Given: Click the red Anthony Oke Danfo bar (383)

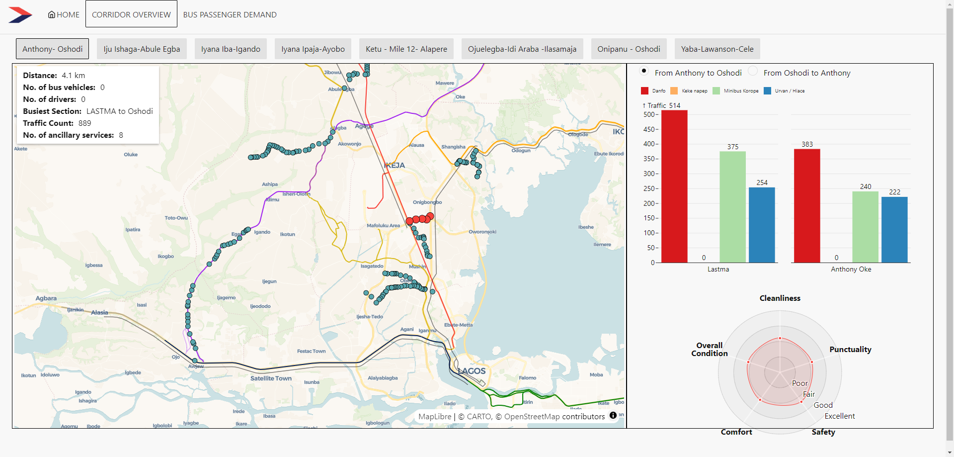Looking at the screenshot, I should 807,206.
